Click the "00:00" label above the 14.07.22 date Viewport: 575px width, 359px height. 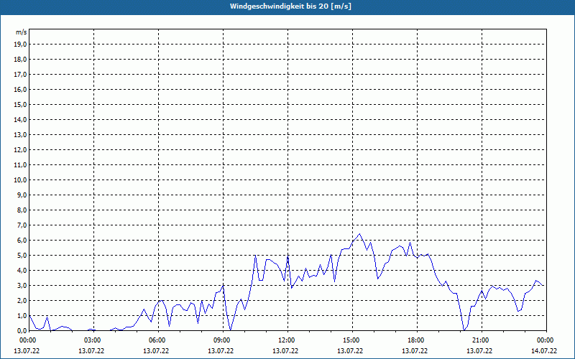(x=546, y=340)
